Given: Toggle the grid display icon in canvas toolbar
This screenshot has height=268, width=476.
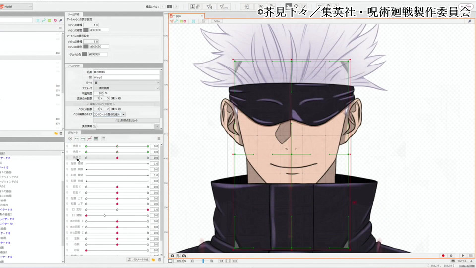Looking at the screenshot, I should pos(204,21).
